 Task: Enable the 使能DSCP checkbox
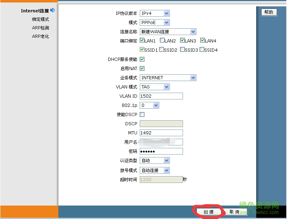142,114
